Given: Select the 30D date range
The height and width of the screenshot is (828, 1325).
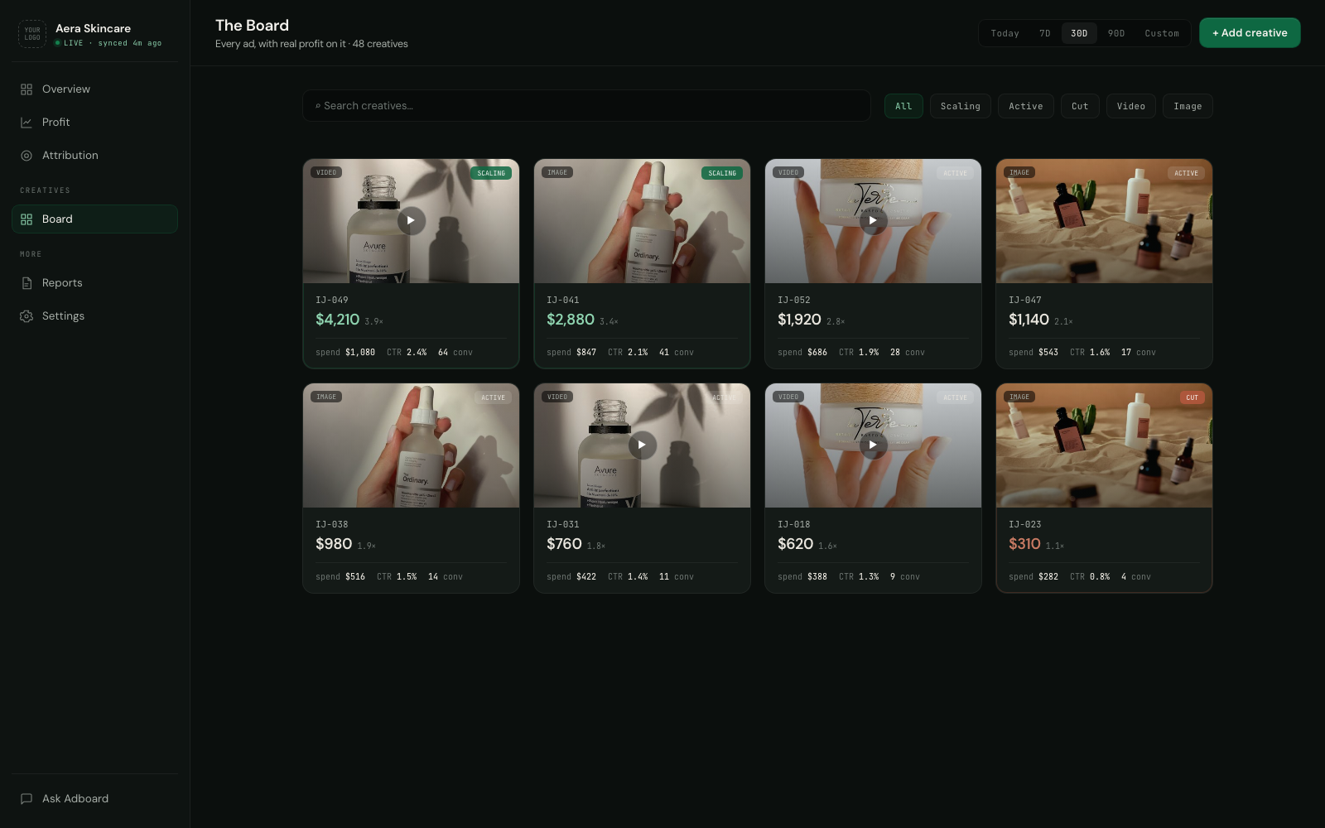Looking at the screenshot, I should click(x=1079, y=33).
